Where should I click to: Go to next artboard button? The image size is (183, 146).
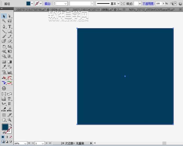[47, 143]
